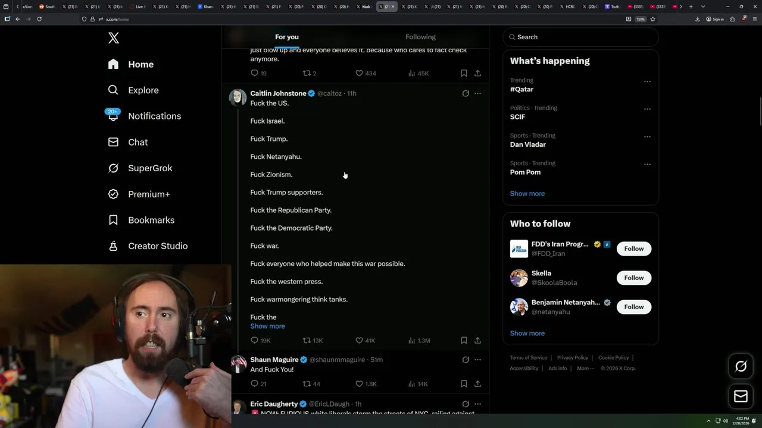Reply to the Caitlin Johnstone post

point(260,341)
